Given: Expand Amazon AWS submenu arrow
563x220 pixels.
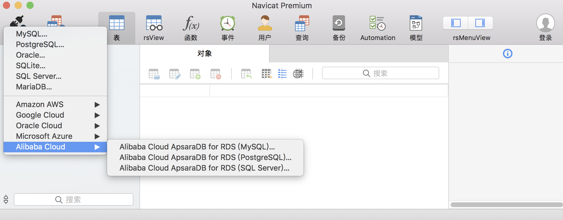Looking at the screenshot, I should click(x=97, y=105).
